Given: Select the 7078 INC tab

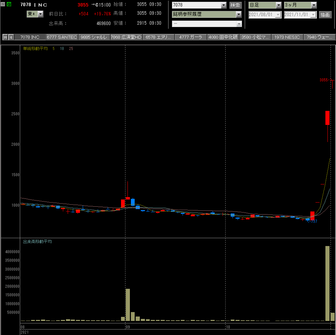Looking at the screenshot, I should [x=30, y=37].
